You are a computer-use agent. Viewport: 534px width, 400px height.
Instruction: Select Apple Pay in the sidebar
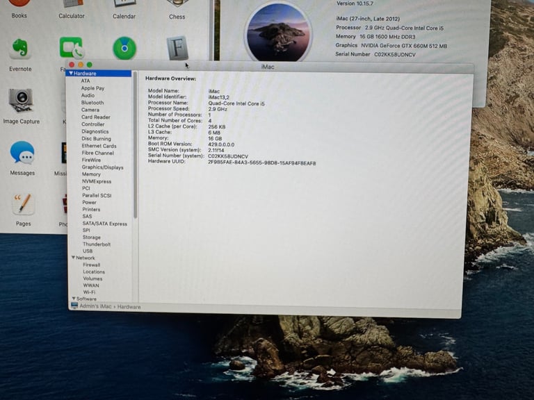coord(92,88)
